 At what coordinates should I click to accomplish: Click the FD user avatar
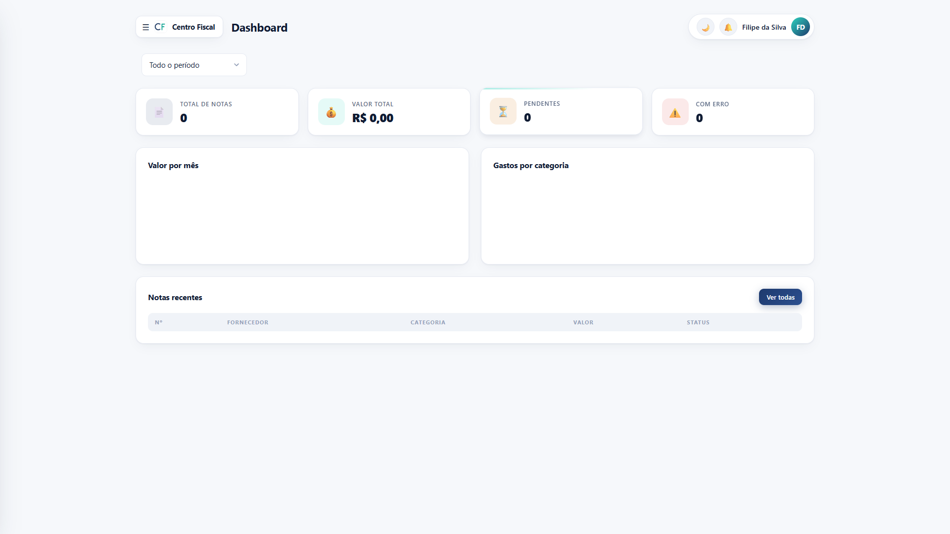click(x=800, y=27)
